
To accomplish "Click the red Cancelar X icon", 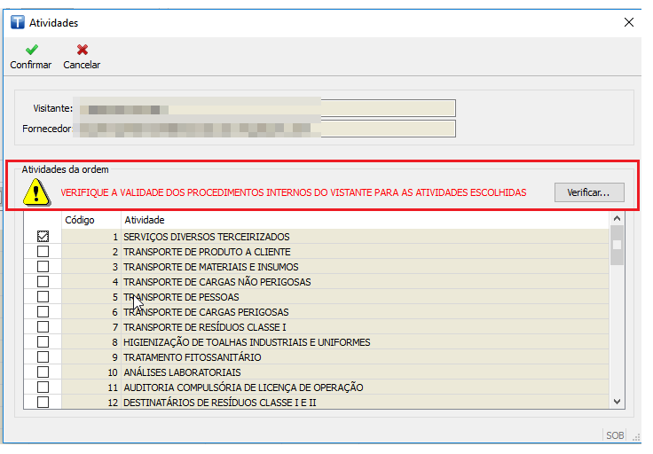I will pyautogui.click(x=82, y=51).
